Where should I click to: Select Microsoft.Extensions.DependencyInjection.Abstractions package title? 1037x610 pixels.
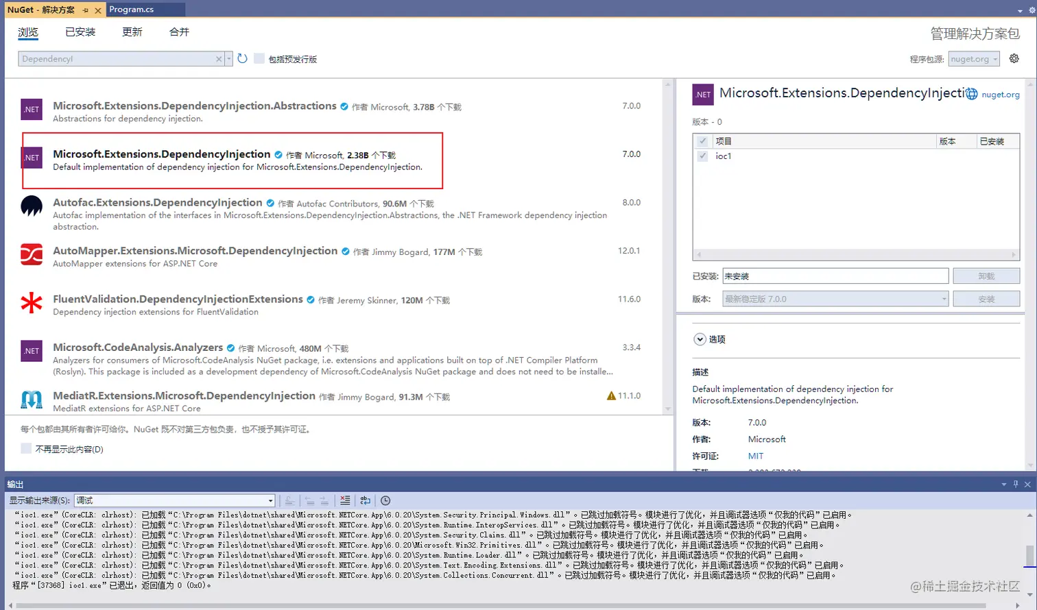[195, 106]
